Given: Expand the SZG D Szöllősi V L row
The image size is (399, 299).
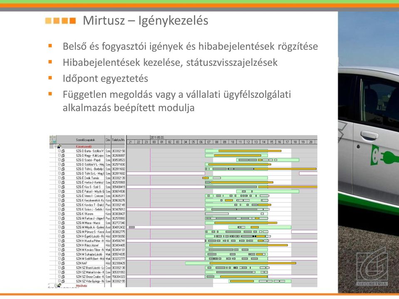Looking at the screenshot, I should click(x=59, y=164).
